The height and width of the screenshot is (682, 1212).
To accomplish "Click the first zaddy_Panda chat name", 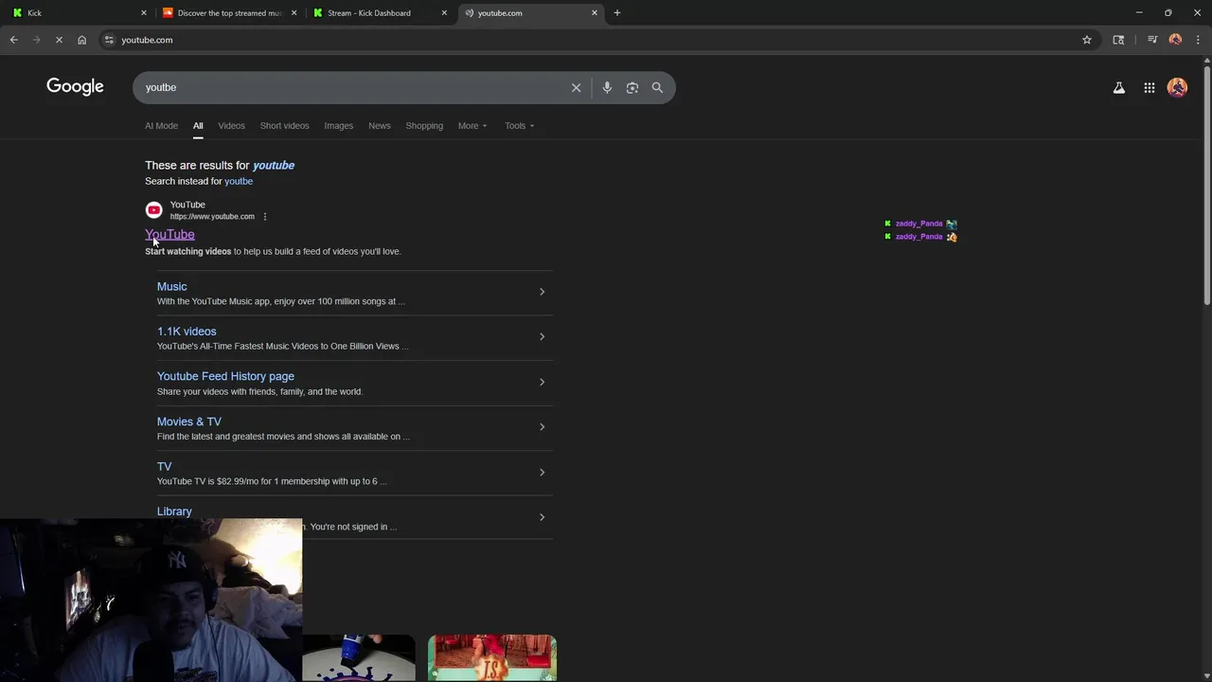I will [x=918, y=224].
